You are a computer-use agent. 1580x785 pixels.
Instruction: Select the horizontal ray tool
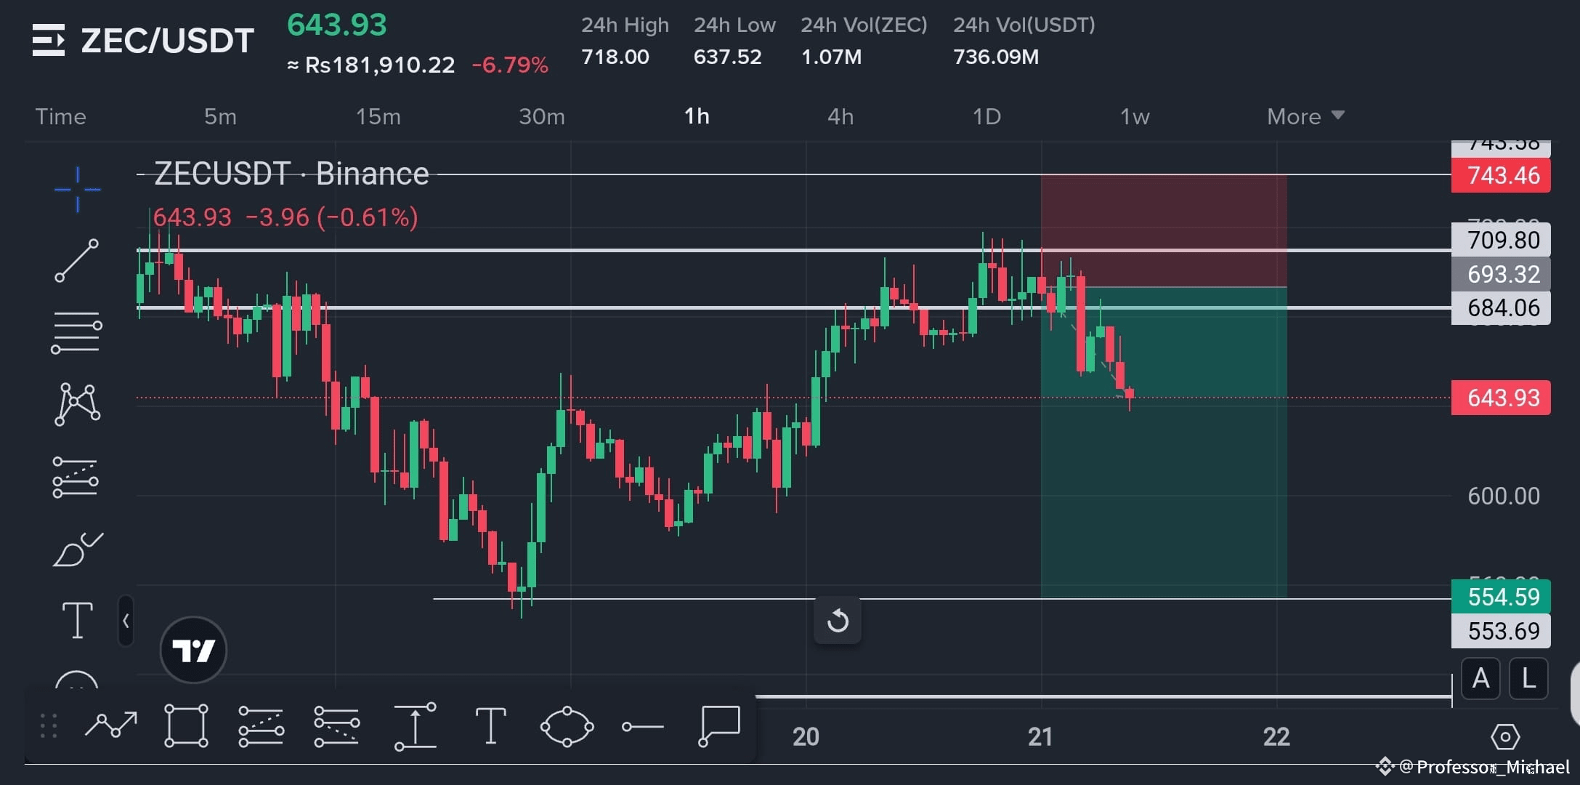coord(643,726)
